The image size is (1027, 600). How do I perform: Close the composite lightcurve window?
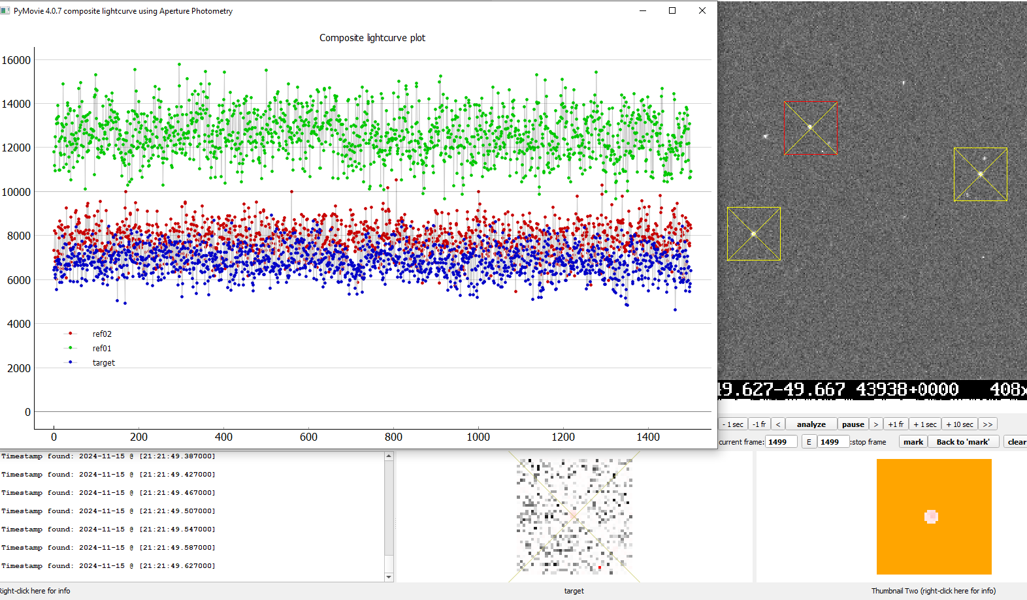coord(702,10)
